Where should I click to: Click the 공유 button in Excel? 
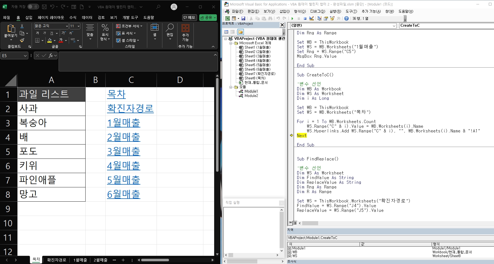coord(208,17)
